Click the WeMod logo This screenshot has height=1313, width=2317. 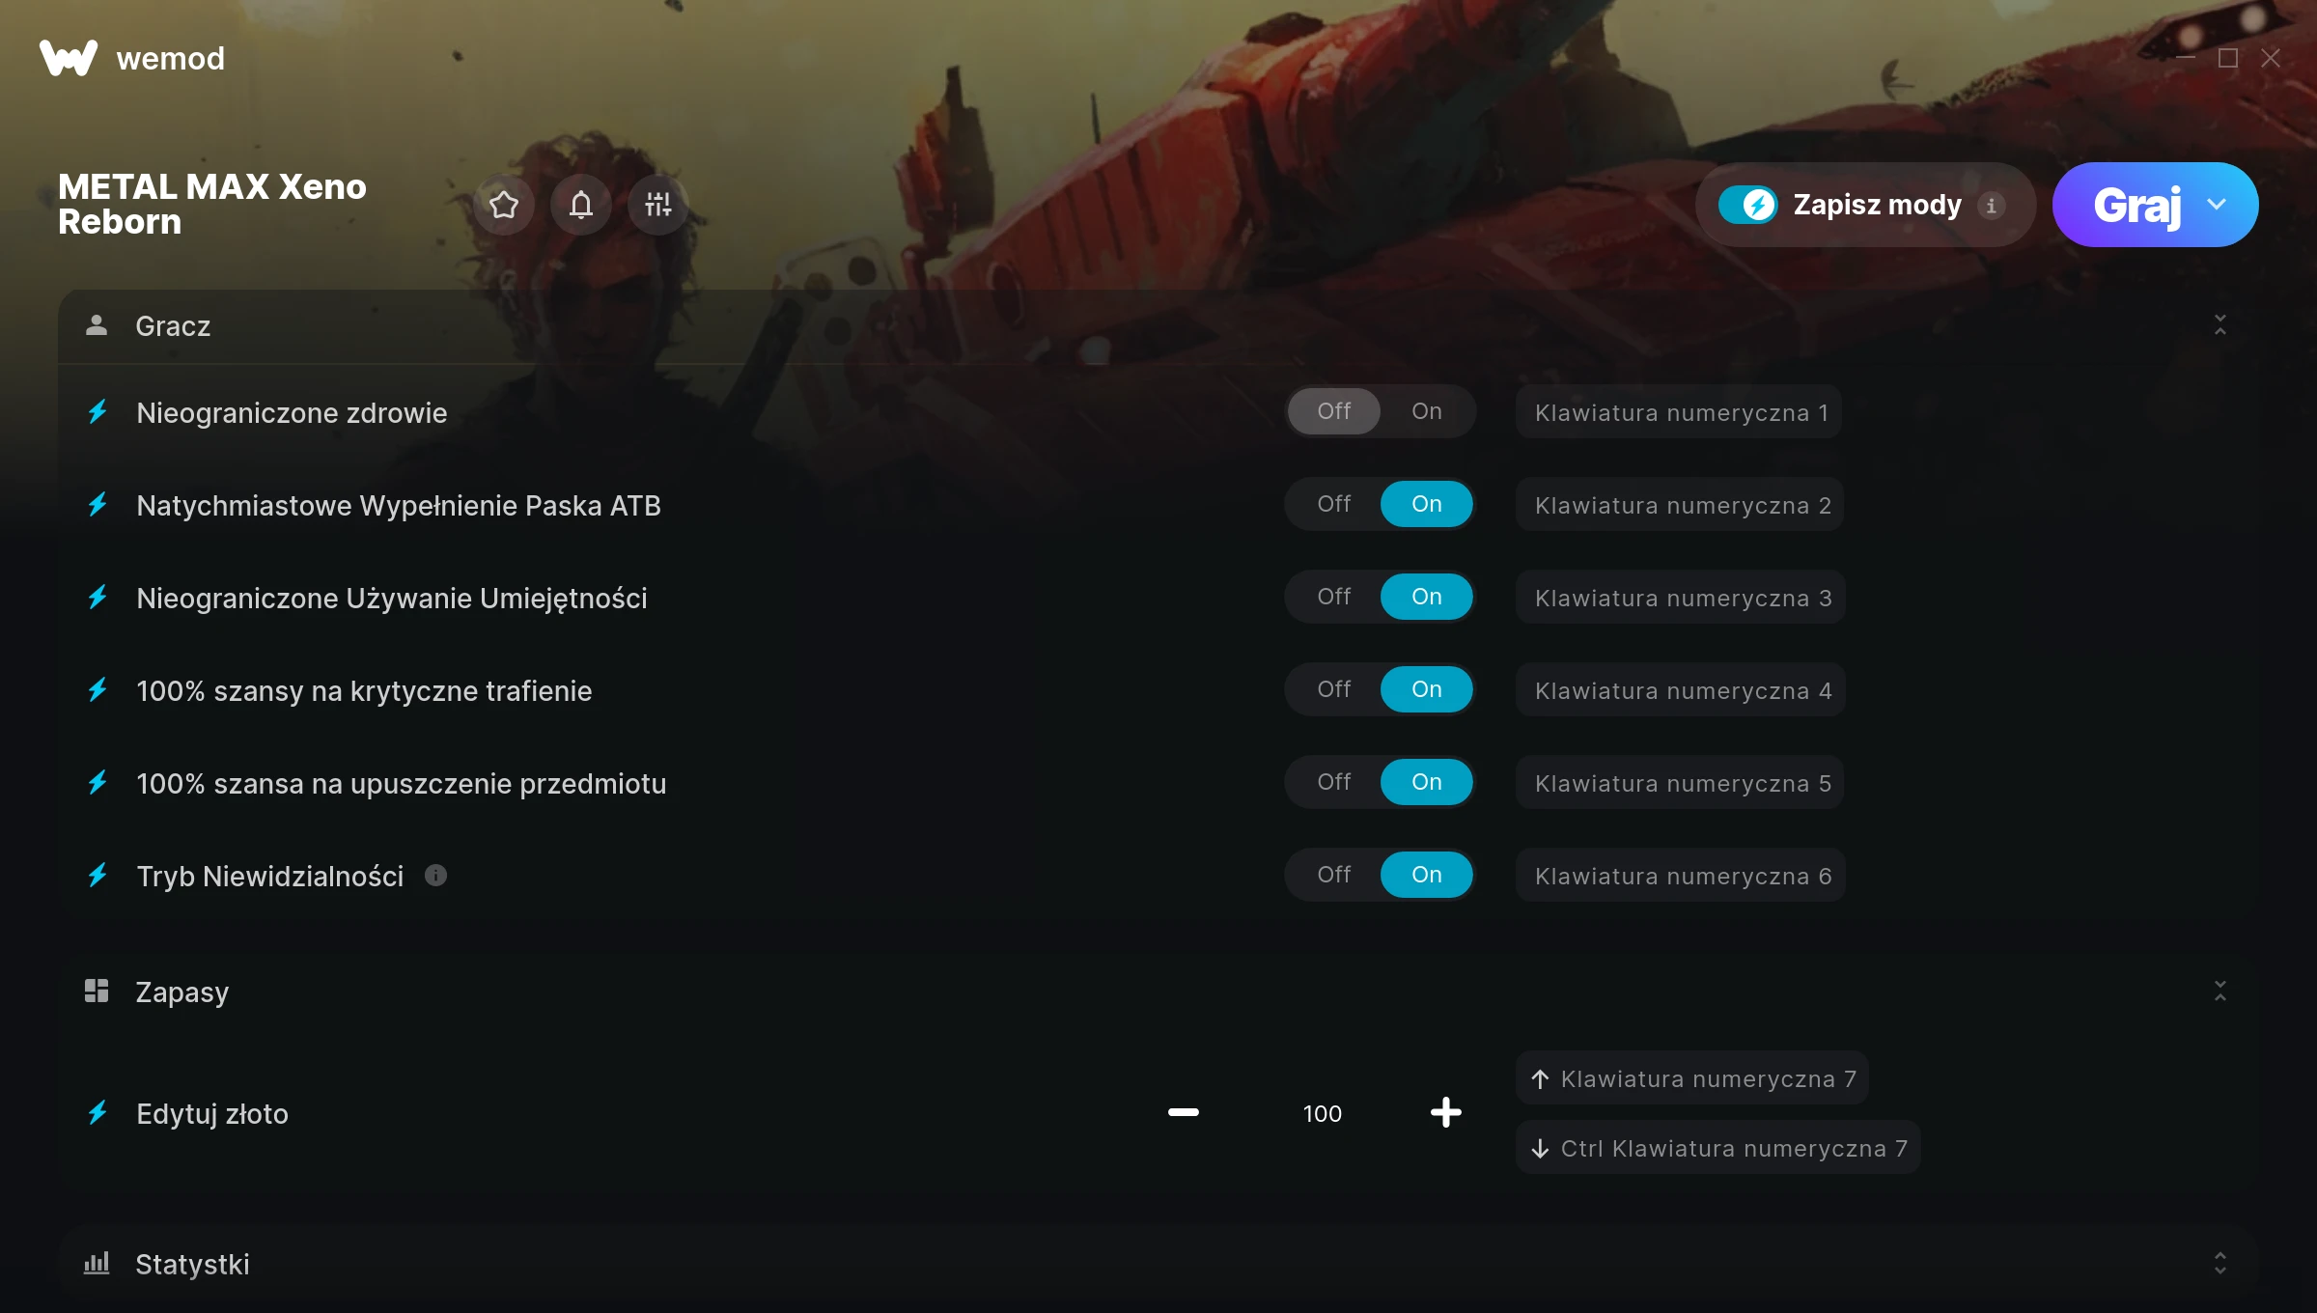tap(69, 58)
